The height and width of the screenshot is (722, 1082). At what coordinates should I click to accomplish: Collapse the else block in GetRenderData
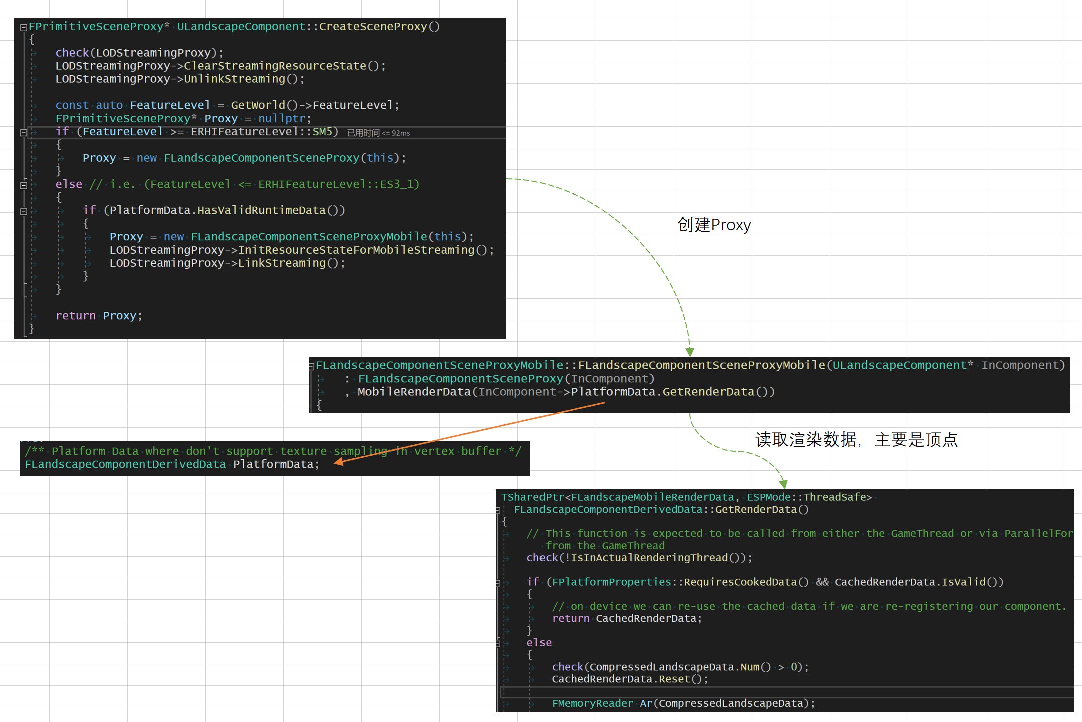(498, 643)
